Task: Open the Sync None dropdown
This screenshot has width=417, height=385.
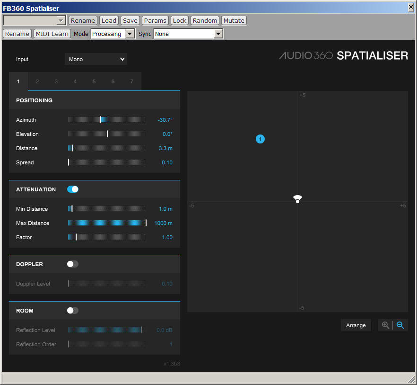Action: 188,34
